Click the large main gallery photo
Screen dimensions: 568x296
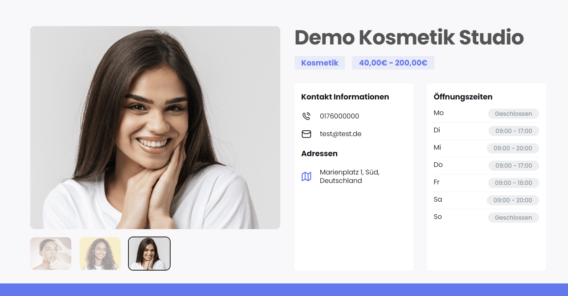point(155,128)
